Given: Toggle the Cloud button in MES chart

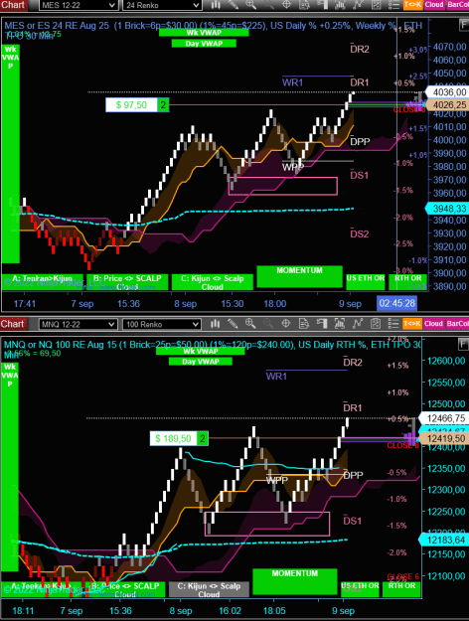Looking at the screenshot, I should 434,5.
